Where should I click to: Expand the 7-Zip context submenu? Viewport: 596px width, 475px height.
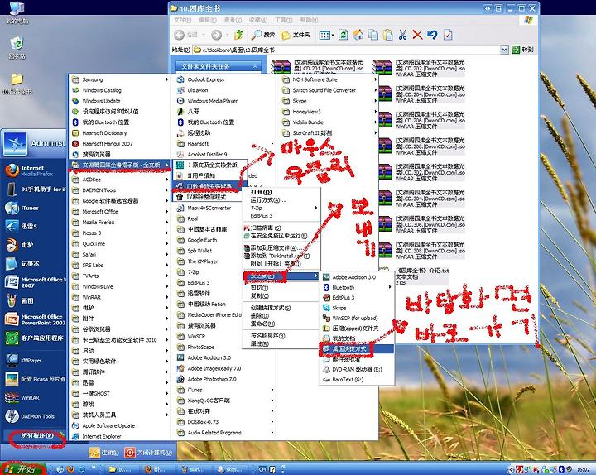[x=282, y=208]
